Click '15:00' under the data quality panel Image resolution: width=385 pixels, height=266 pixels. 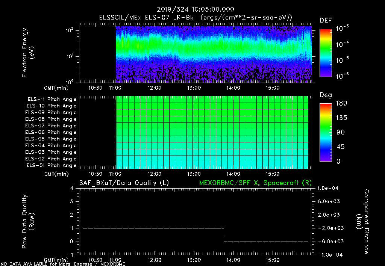[x=273, y=260]
